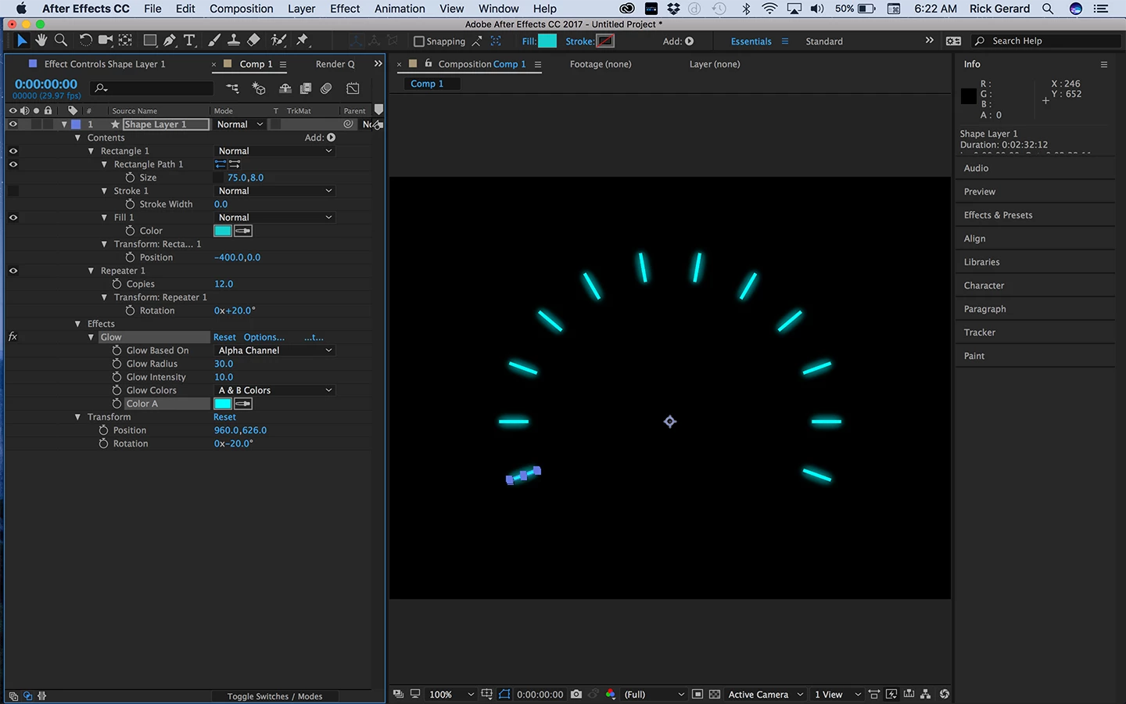Viewport: 1126px width, 704px height.
Task: Open the Glow Based On dropdown
Action: (x=274, y=350)
